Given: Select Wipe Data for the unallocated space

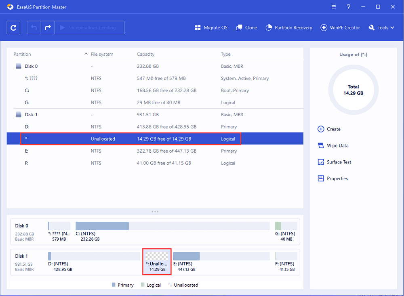Looking at the screenshot, I should click(x=338, y=145).
